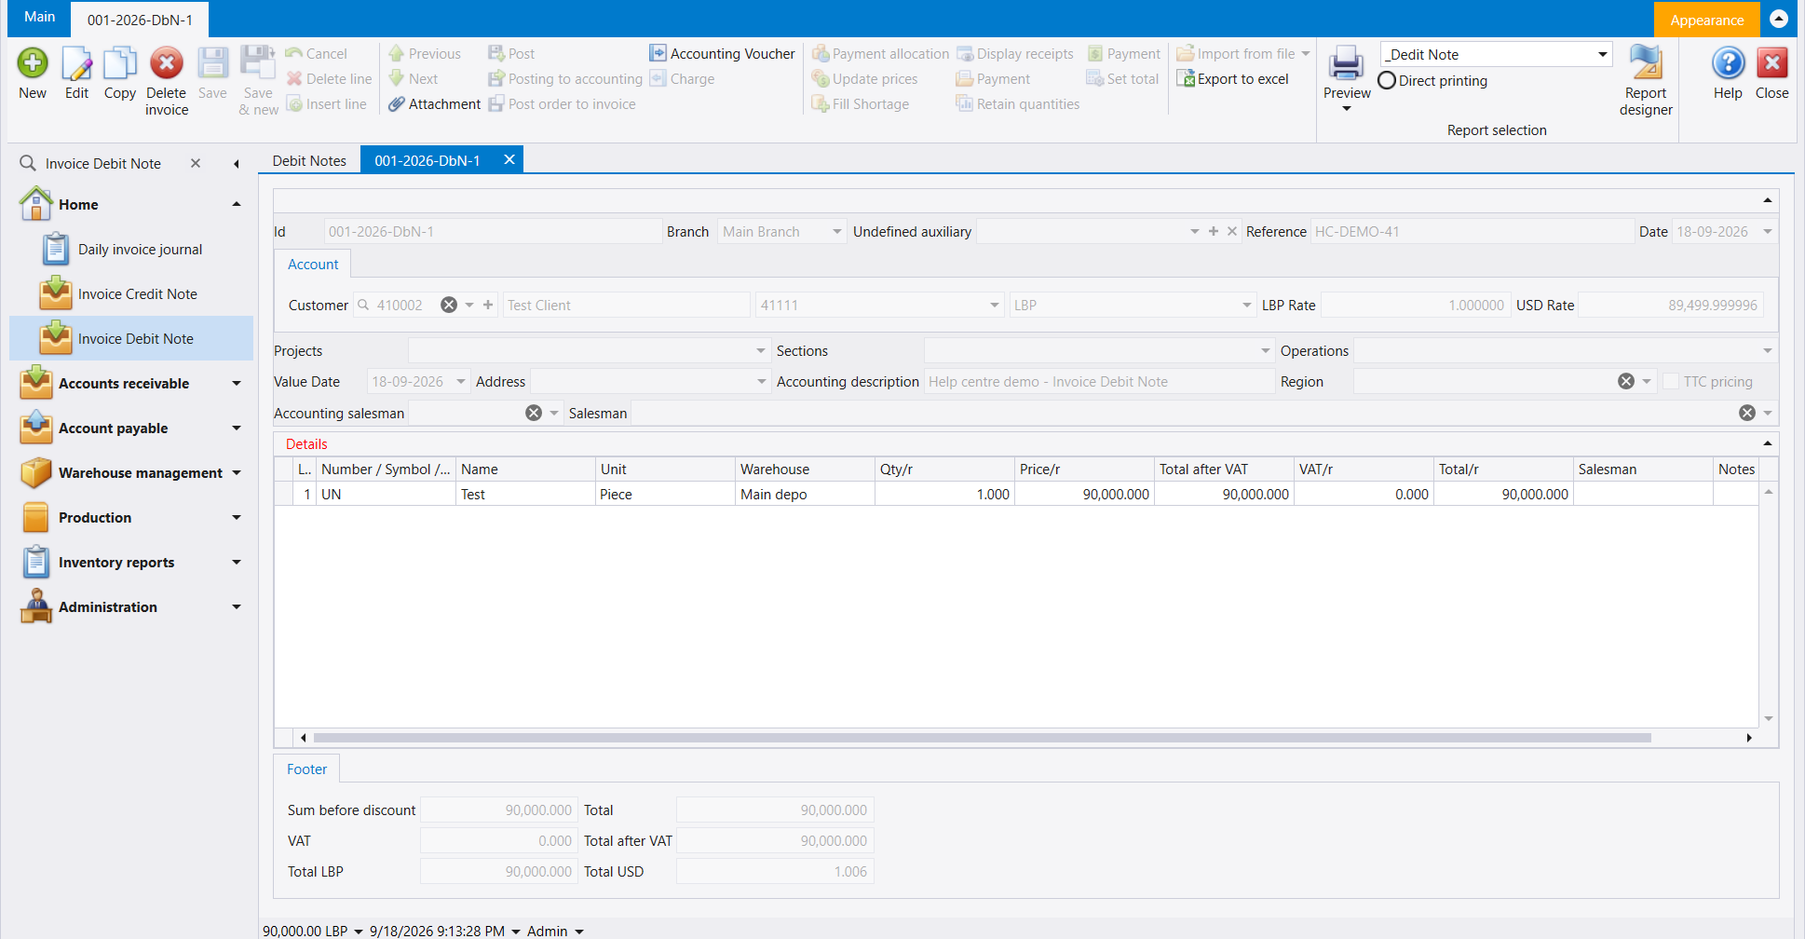Select the Footer tab
Viewport: 1805px width, 939px height.
pos(307,769)
